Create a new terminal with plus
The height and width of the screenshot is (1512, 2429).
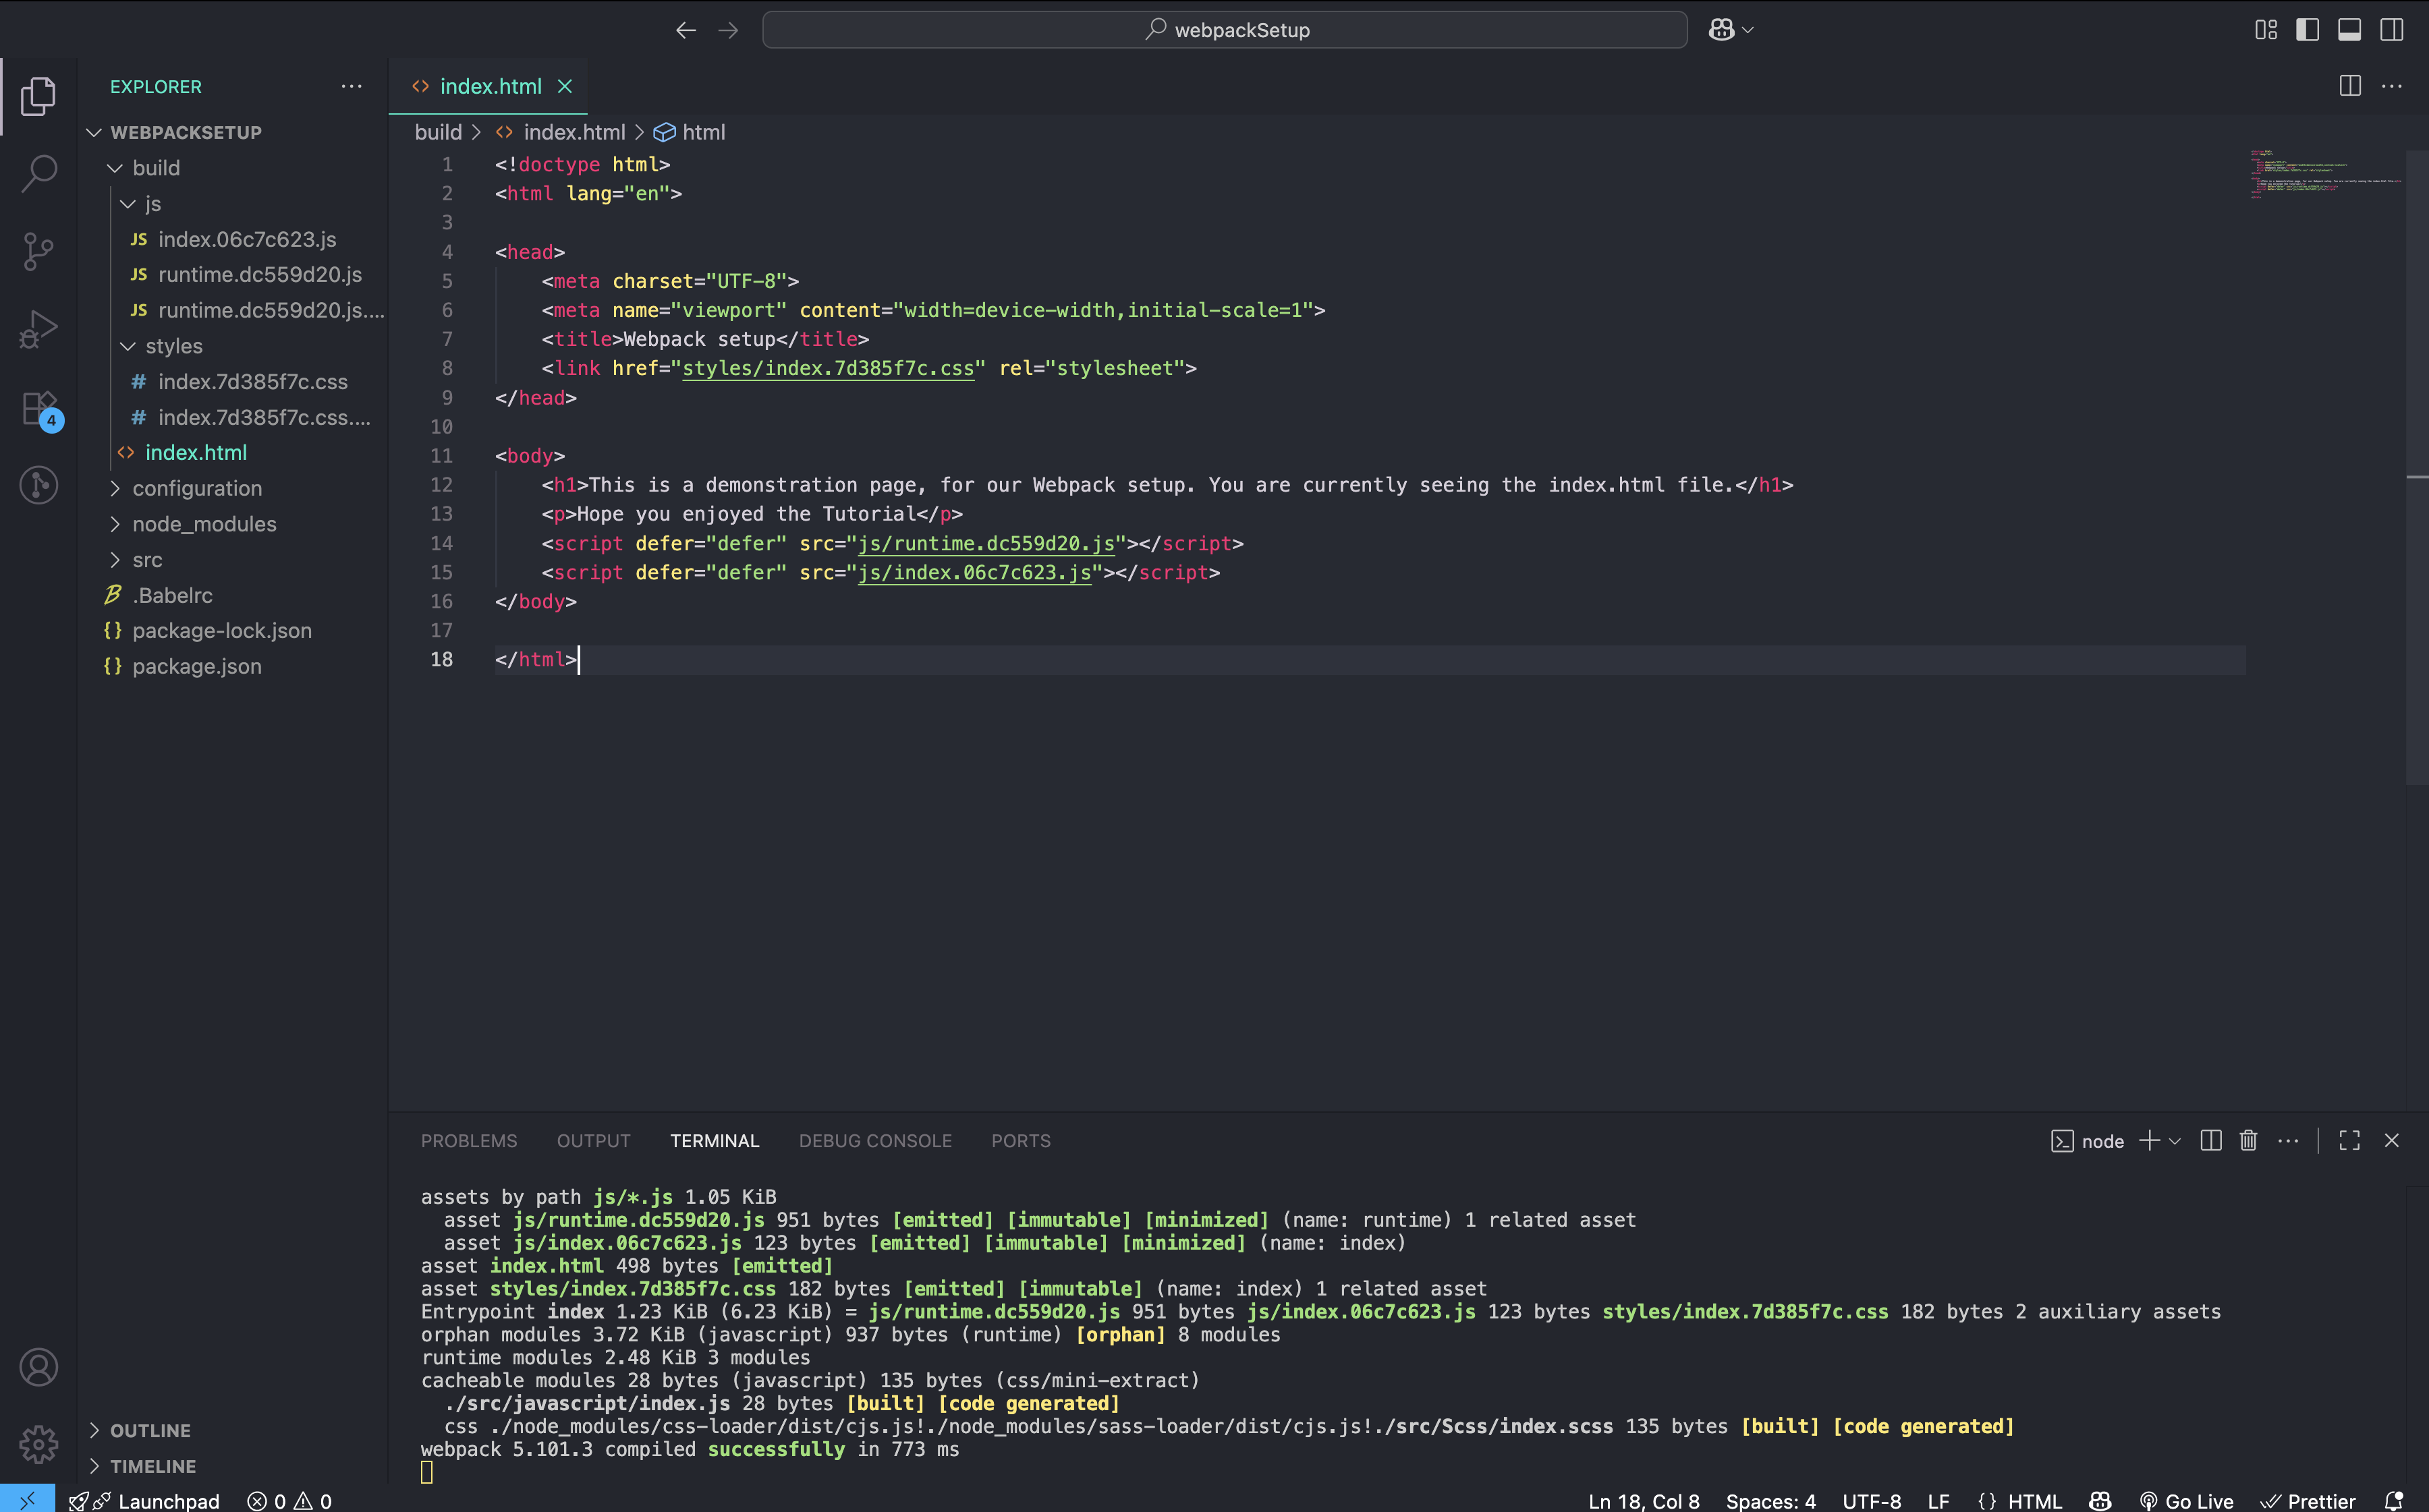pyautogui.click(x=2148, y=1141)
